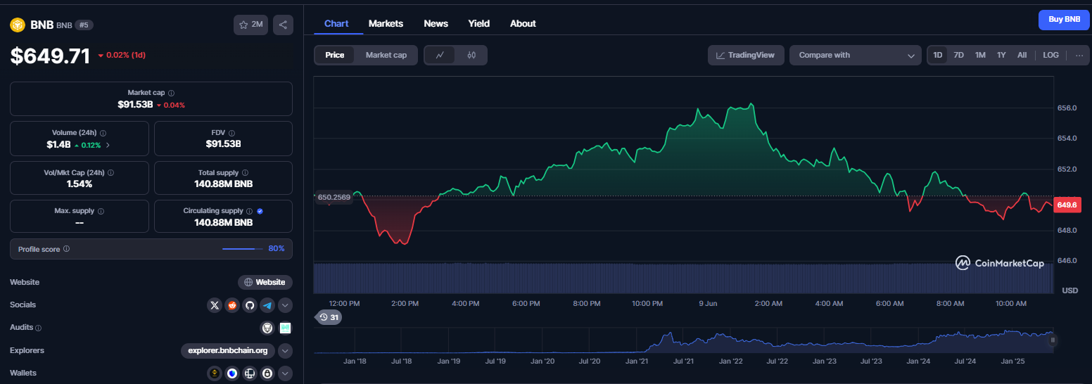
Task: Set chart range to 1D
Action: click(937, 55)
